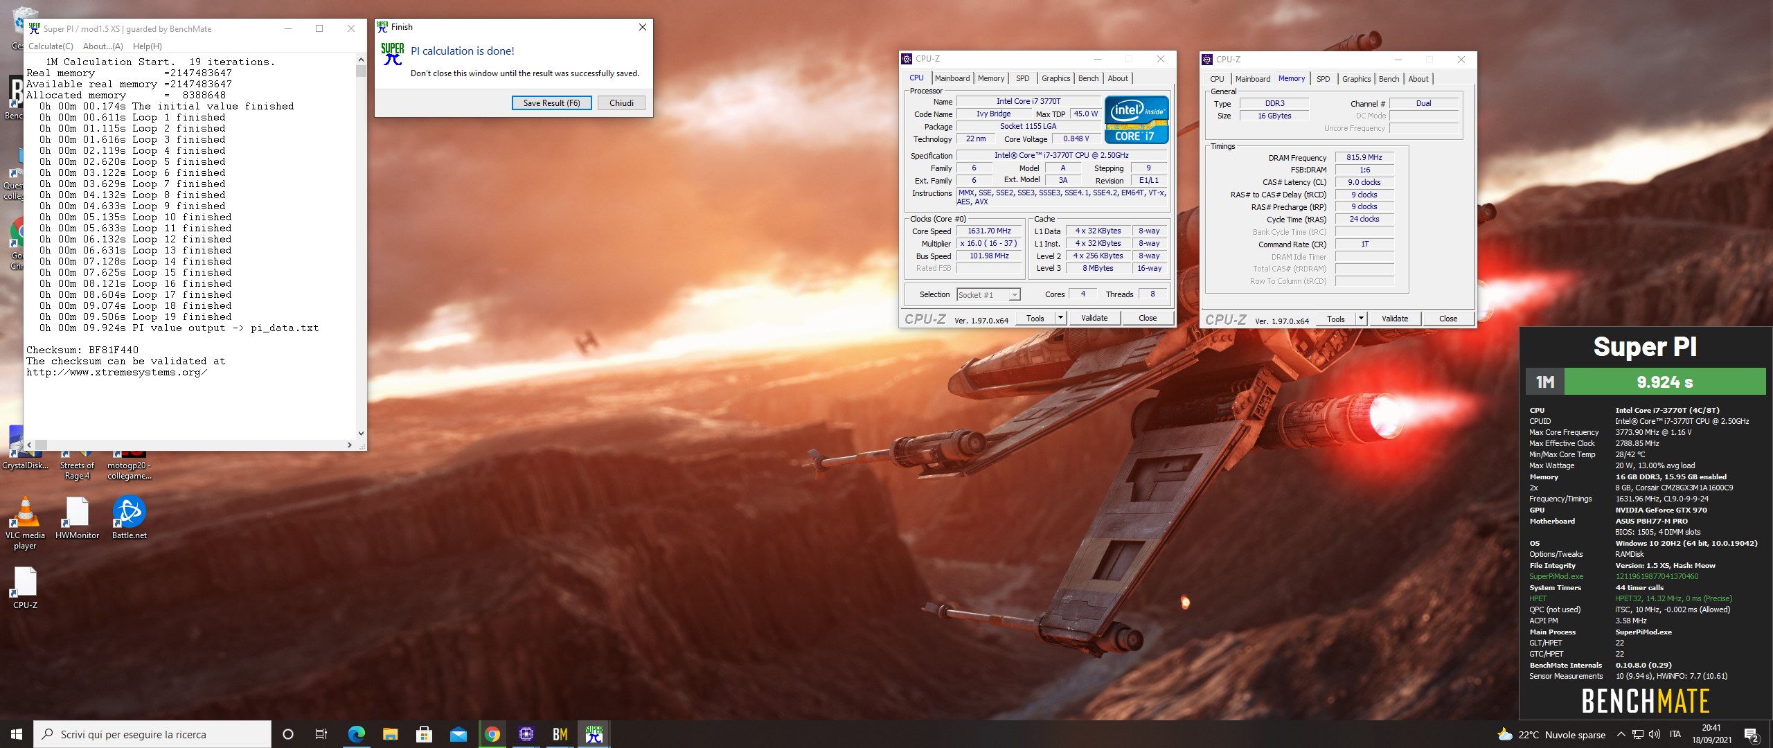Screen dimensions: 1773x748
Task: Click the taskbar clock showing 20:41
Action: click(x=1711, y=734)
